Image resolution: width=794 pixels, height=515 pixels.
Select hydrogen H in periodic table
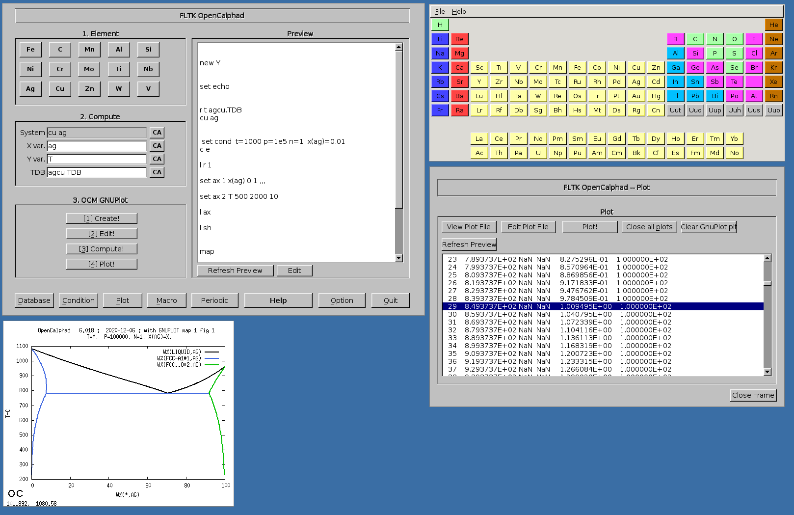click(440, 25)
